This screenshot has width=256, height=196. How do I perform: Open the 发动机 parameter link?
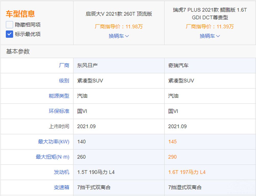coord(61,172)
